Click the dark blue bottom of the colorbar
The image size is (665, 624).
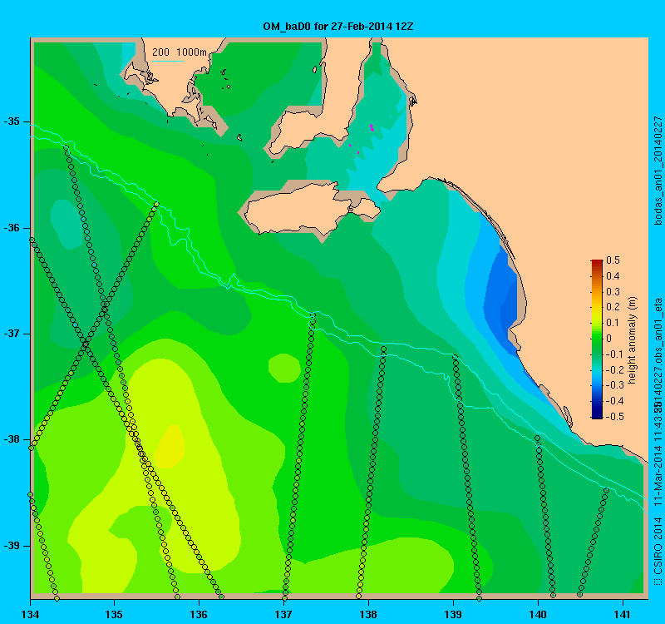[x=597, y=414]
